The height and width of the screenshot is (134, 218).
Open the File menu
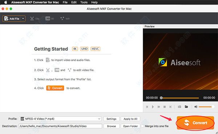pyautogui.click(x=65, y=3)
